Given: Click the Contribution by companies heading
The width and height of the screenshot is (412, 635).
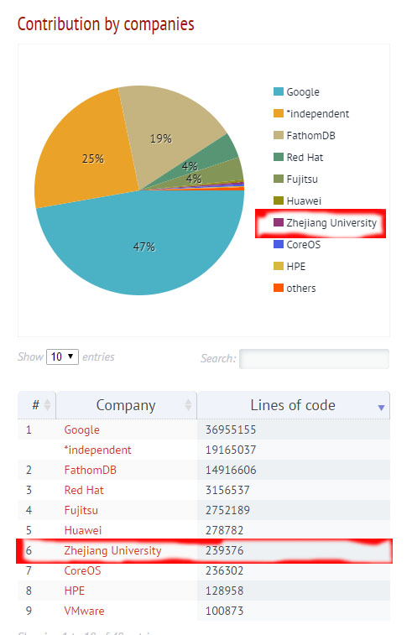Looking at the screenshot, I should click(x=106, y=24).
